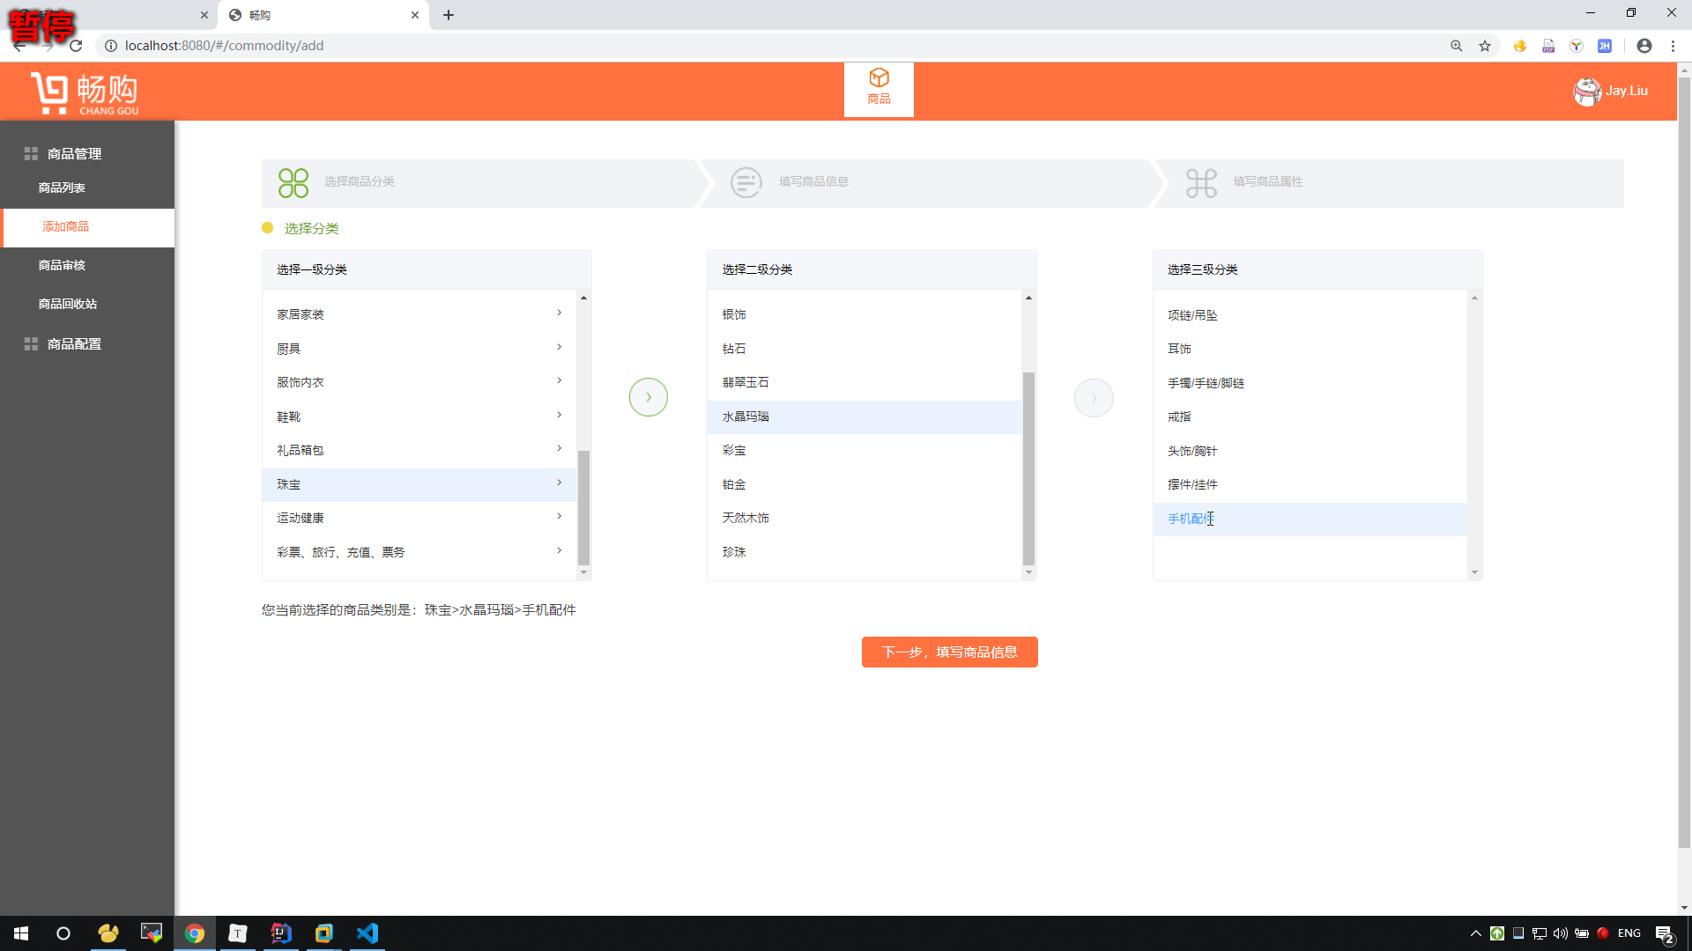Click the 畅购 logo in header

pyautogui.click(x=85, y=93)
